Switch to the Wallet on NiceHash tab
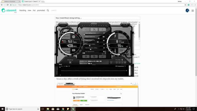Screen dimensions: 197x111 [11, 2]
